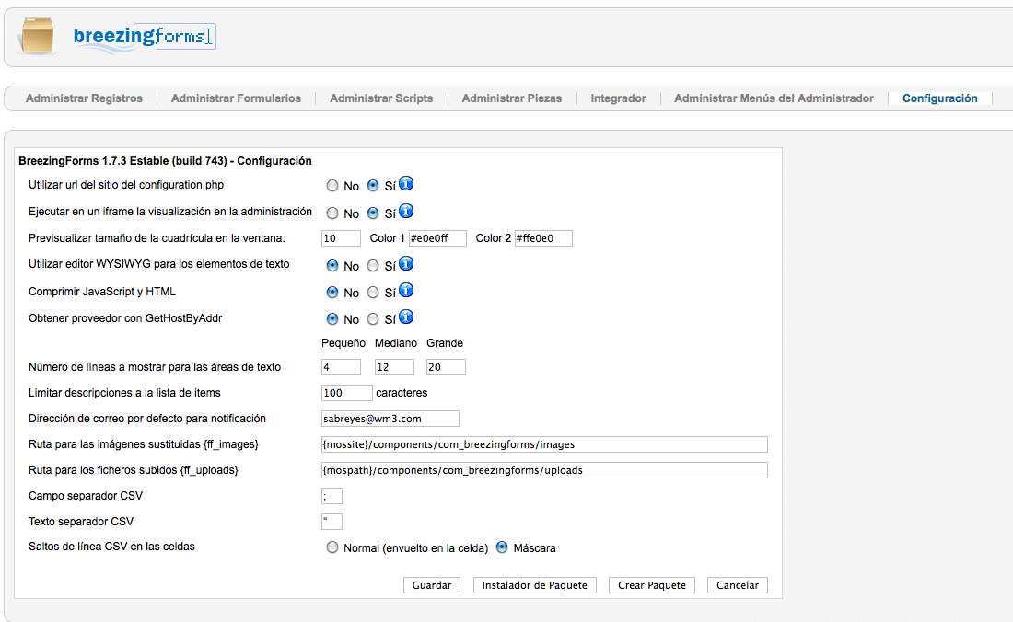1013x622 pixels.
Task: Edit the Color 1 field #e0e0ff
Action: point(437,238)
